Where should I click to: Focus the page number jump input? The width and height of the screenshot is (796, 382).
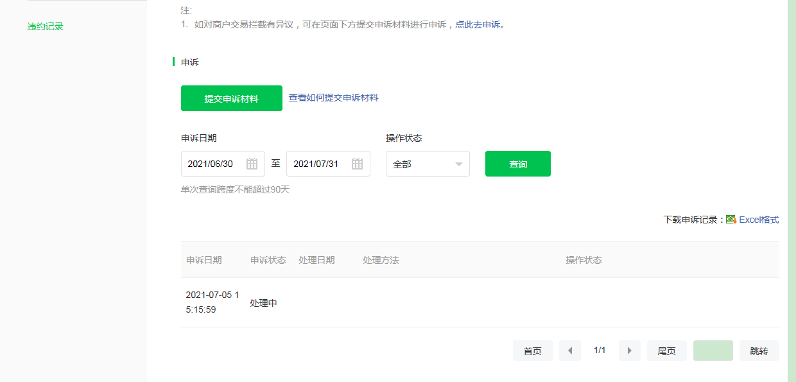pyautogui.click(x=713, y=351)
